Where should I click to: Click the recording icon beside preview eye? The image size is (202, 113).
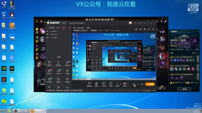pyautogui.click(x=134, y=84)
